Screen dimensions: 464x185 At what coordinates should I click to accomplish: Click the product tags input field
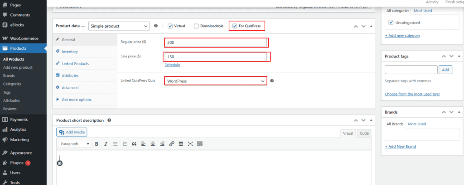411,70
